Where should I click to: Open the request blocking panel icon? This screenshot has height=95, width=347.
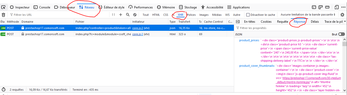pyautogui.click(x=135, y=15)
